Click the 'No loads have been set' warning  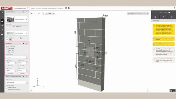coord(164,44)
